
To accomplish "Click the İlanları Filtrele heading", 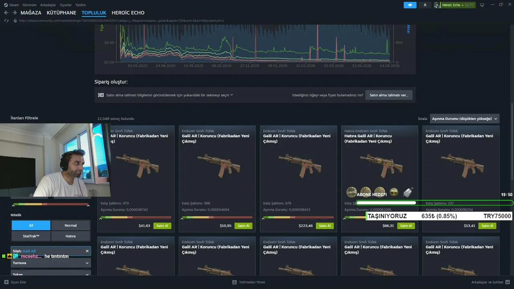I will [24, 118].
